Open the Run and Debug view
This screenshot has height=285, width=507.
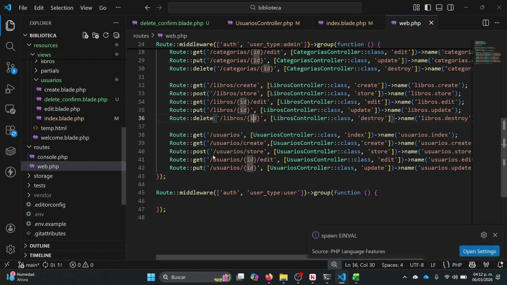(x=11, y=89)
